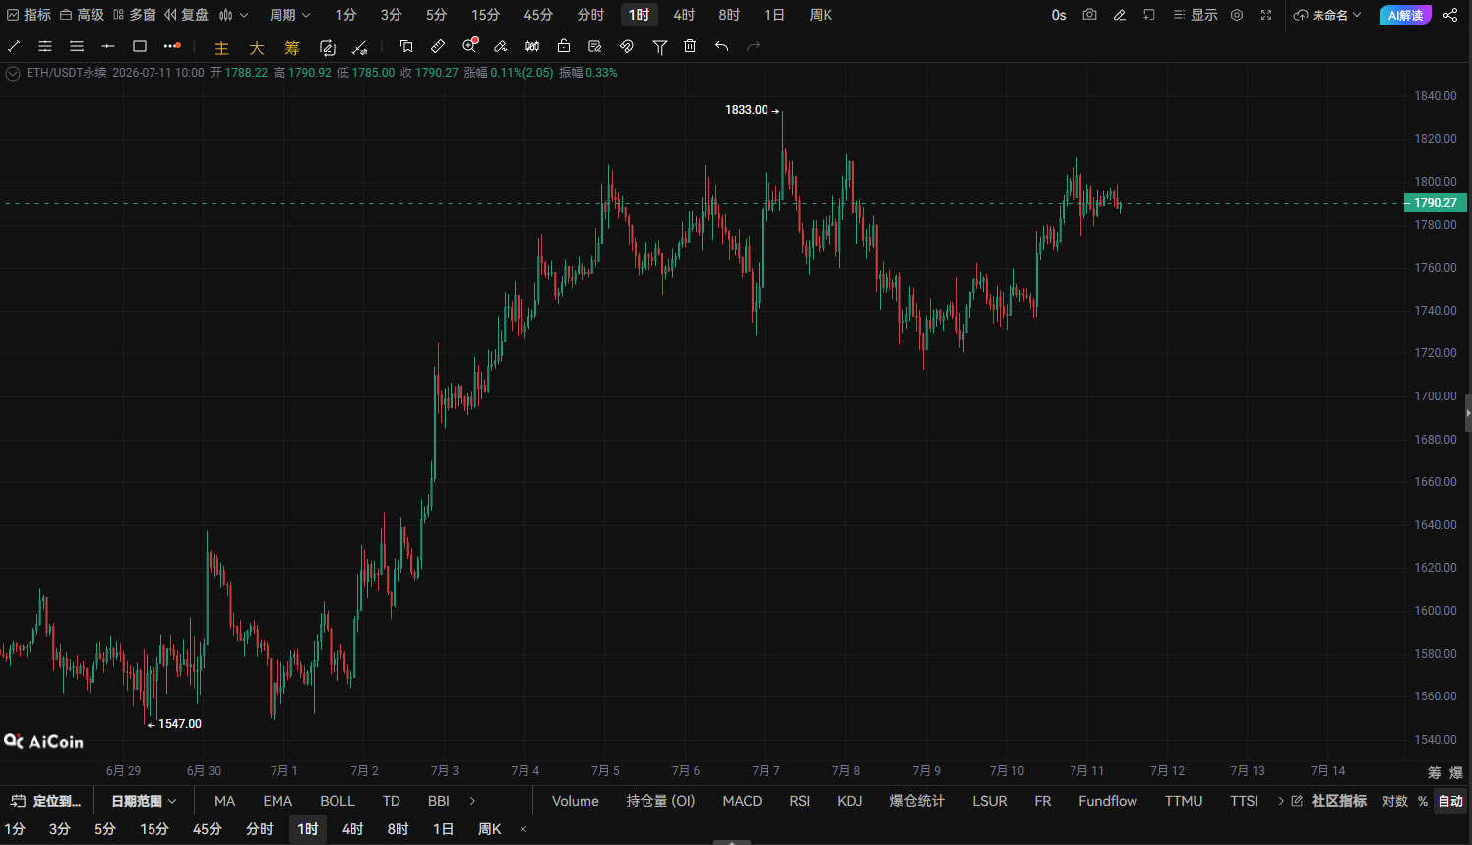This screenshot has height=845, width=1472.
Task: Select the top 分时 timeline tab
Action: [590, 15]
